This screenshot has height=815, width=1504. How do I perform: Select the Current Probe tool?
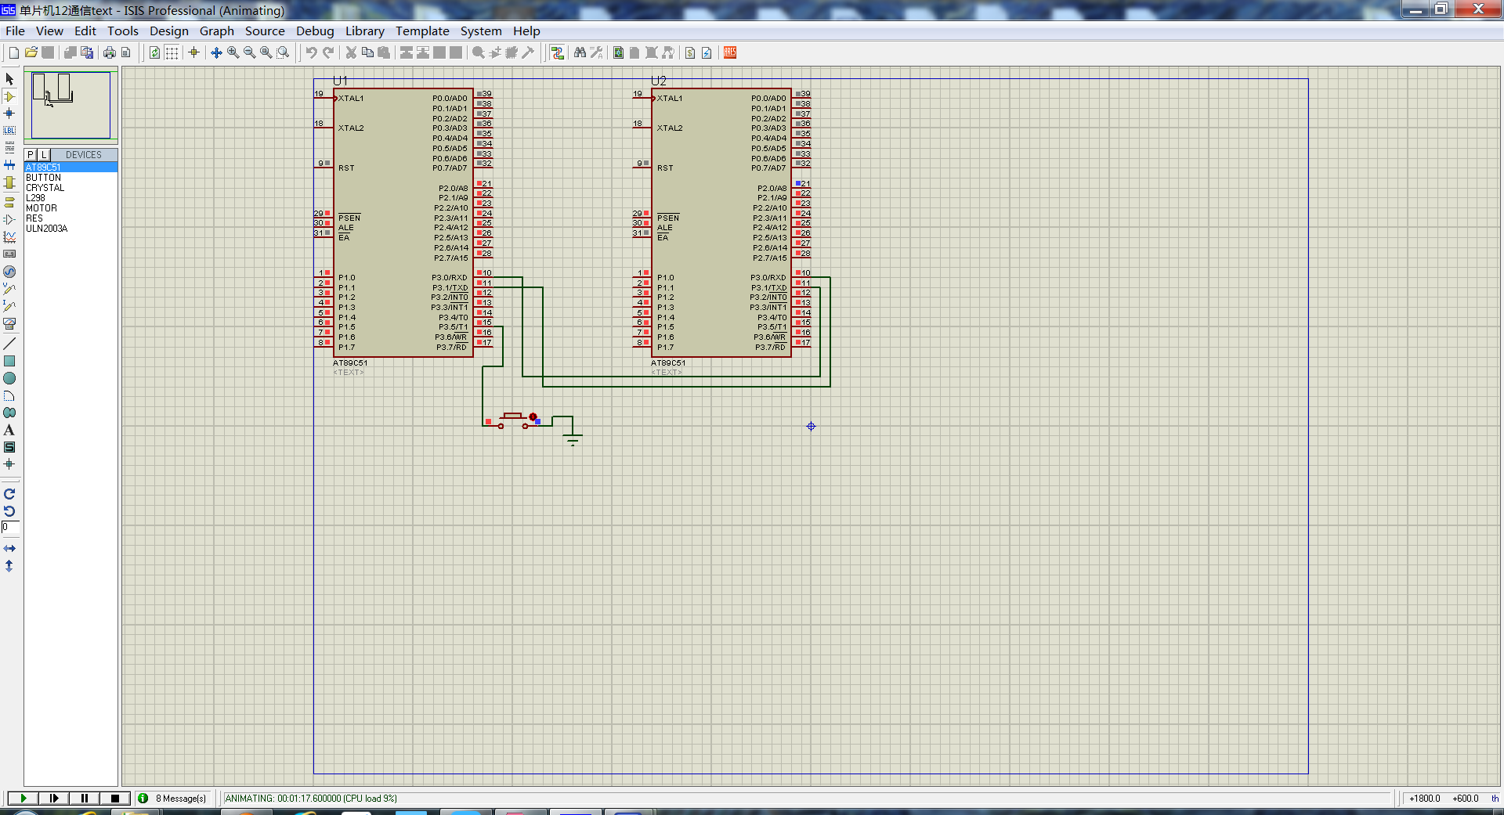click(9, 306)
